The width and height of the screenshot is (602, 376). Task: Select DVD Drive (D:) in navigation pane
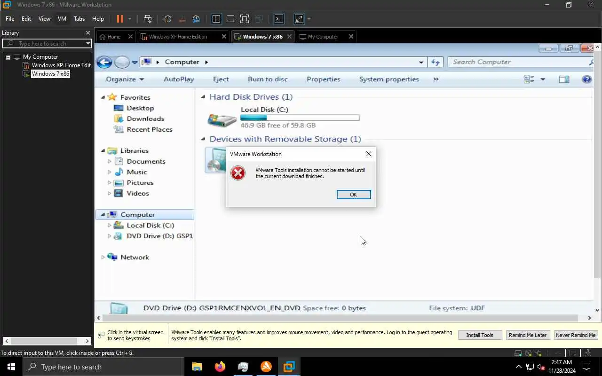click(x=159, y=236)
